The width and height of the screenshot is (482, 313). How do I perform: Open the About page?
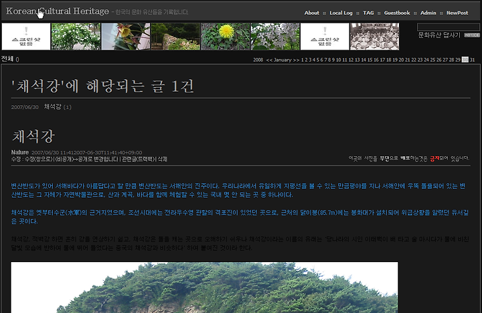click(311, 13)
